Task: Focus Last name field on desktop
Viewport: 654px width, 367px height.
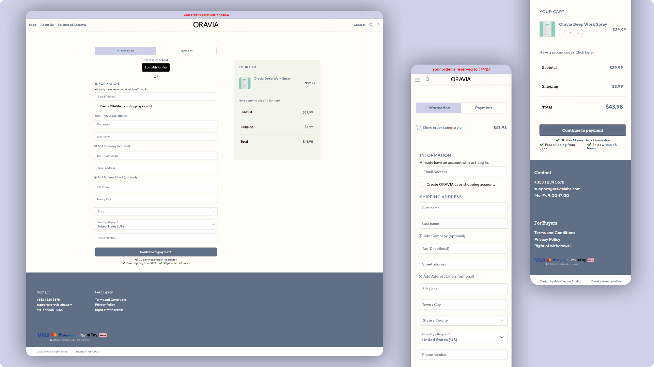Action: [x=156, y=137]
